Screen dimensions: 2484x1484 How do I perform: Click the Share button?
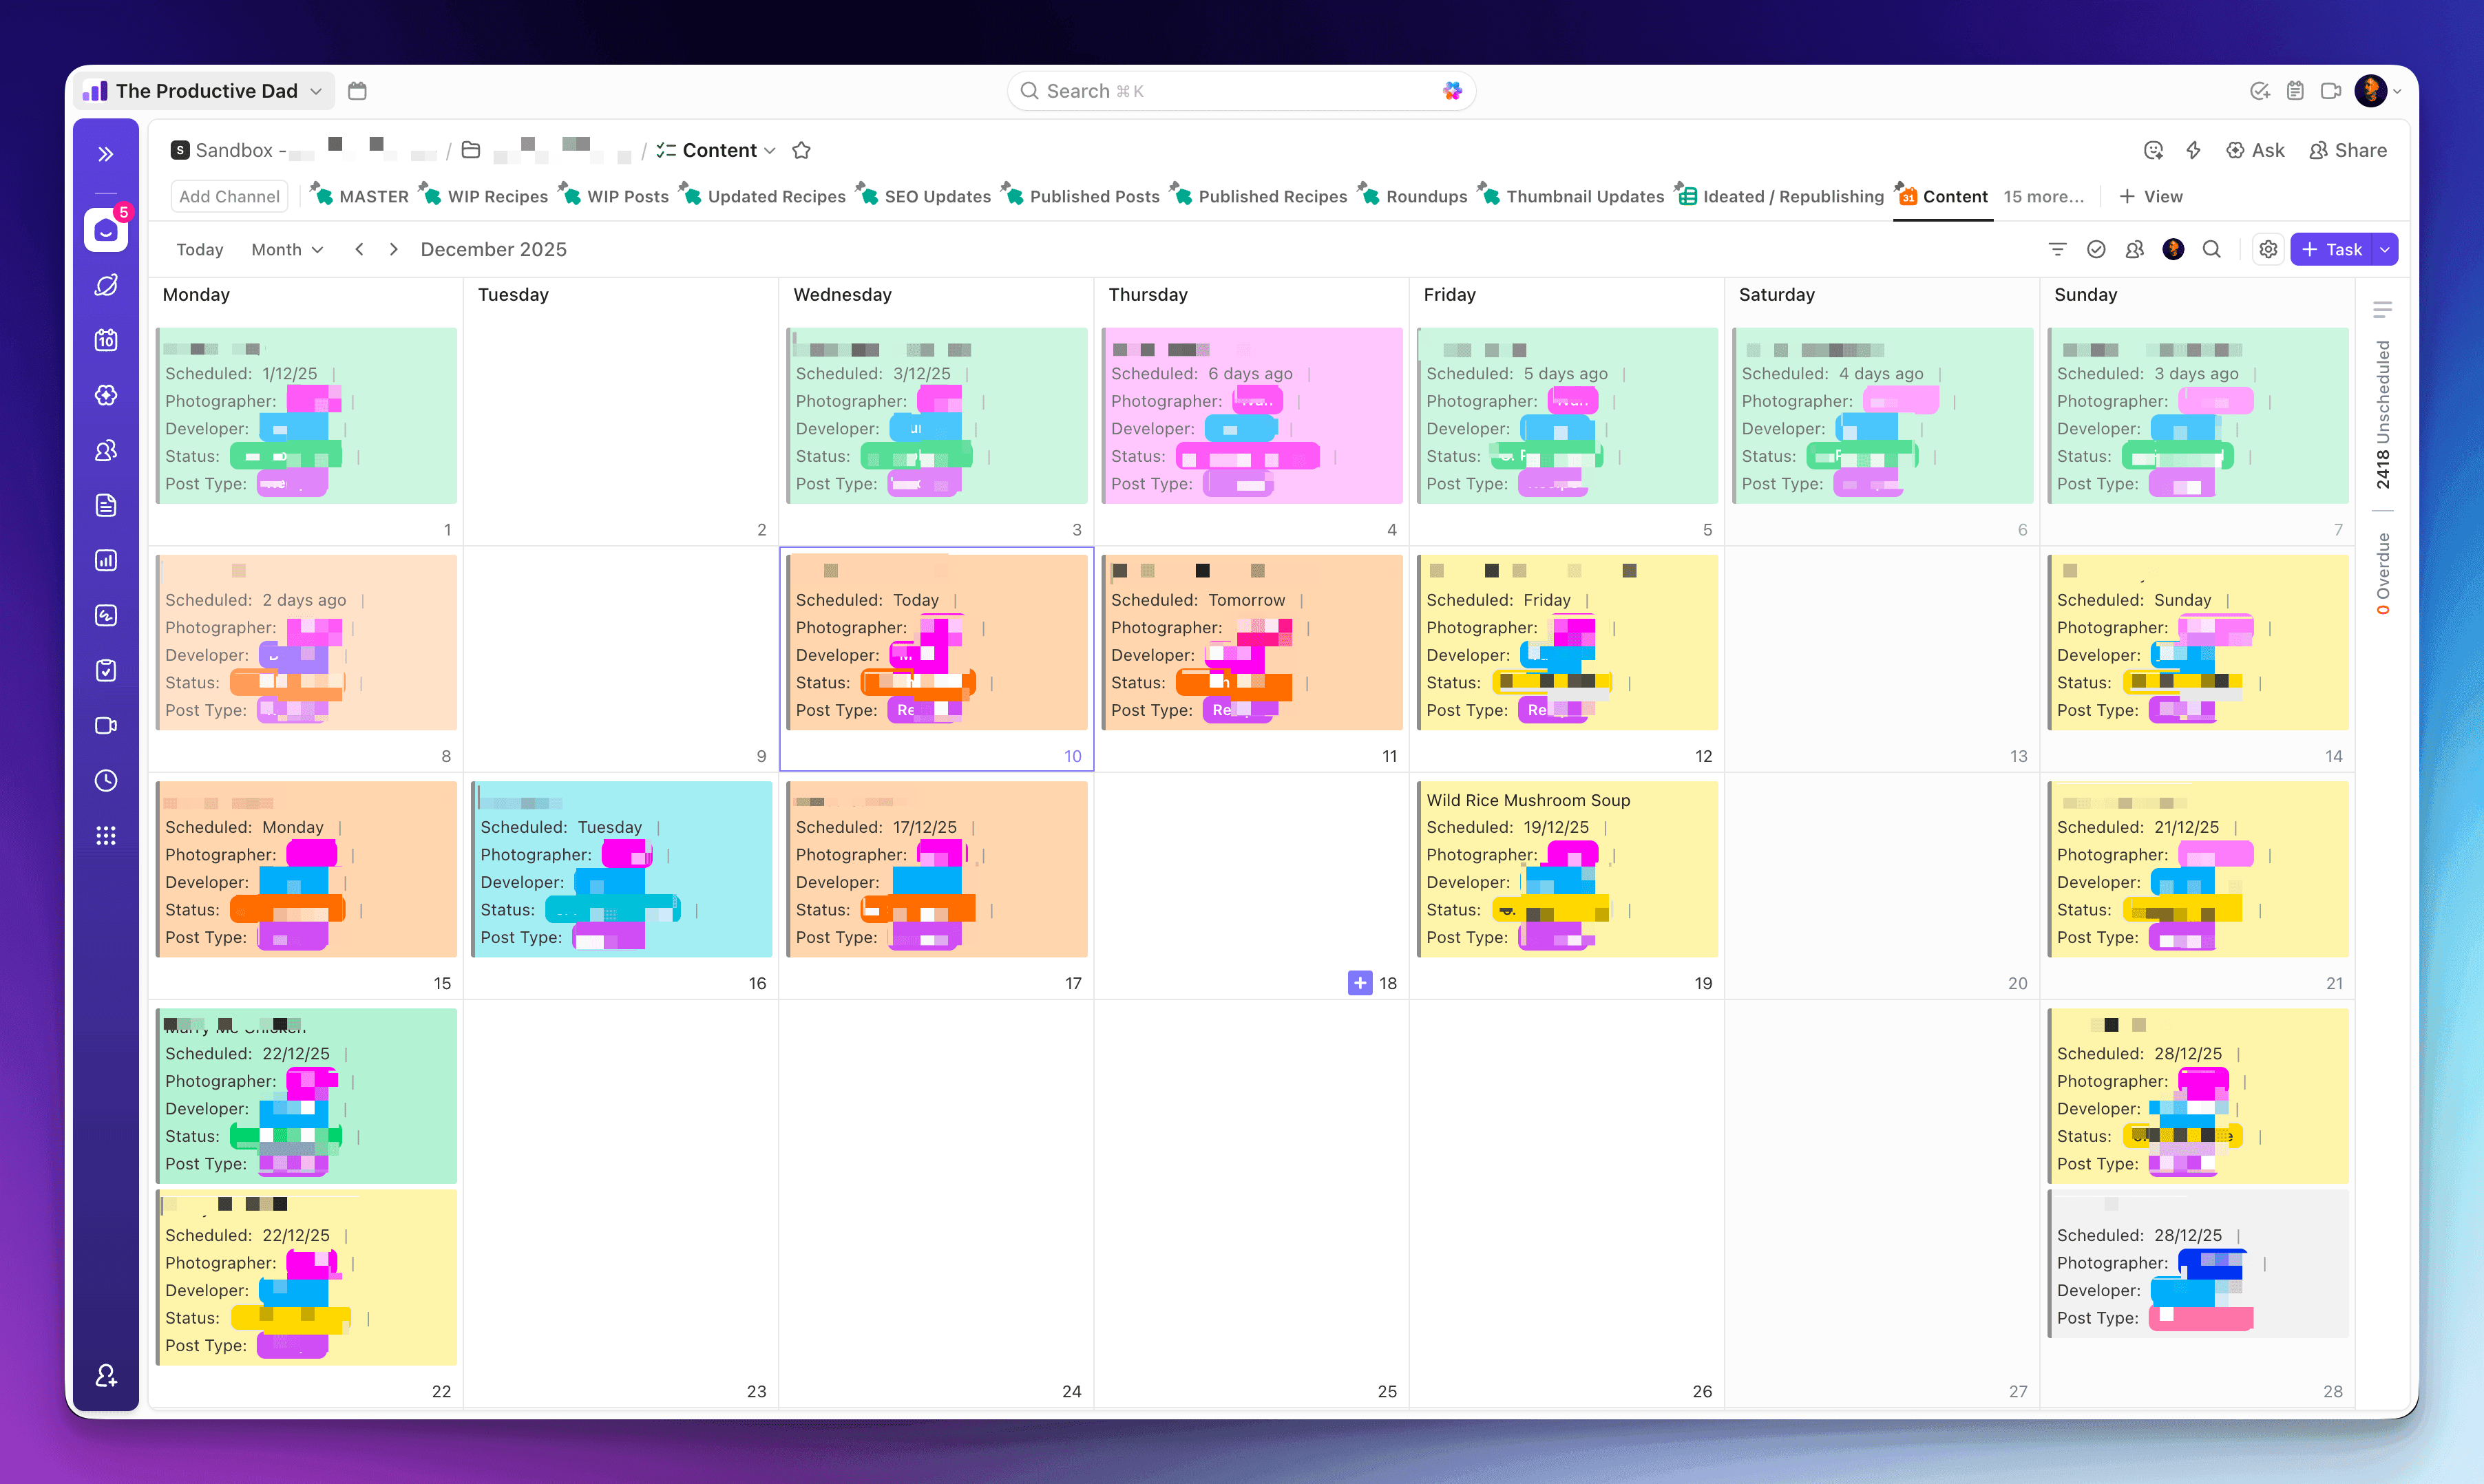[2348, 150]
